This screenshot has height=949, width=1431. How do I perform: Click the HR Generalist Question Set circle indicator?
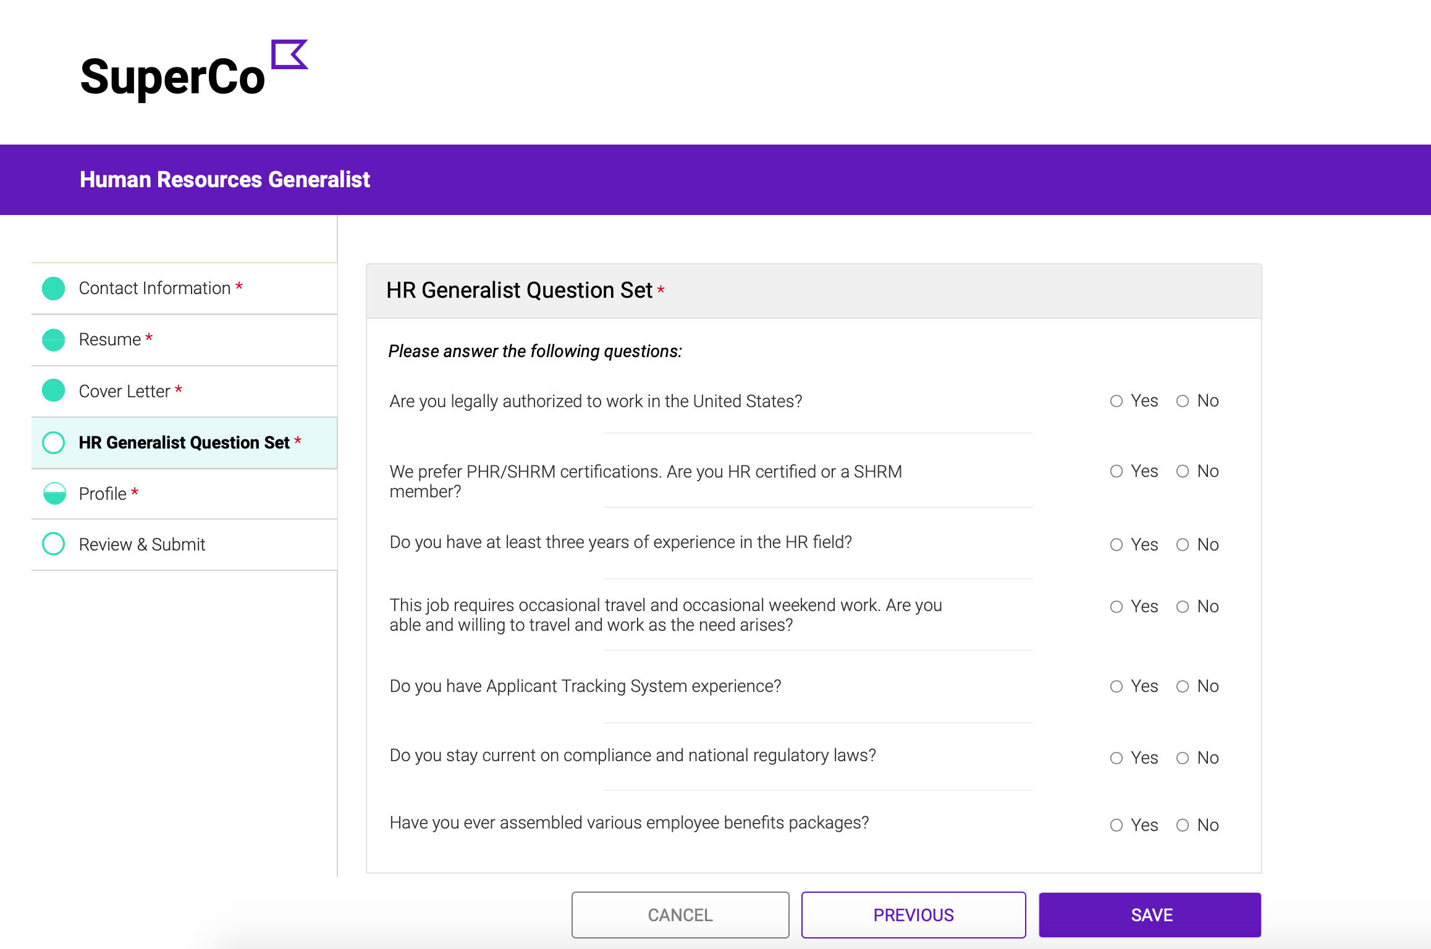pyautogui.click(x=54, y=442)
